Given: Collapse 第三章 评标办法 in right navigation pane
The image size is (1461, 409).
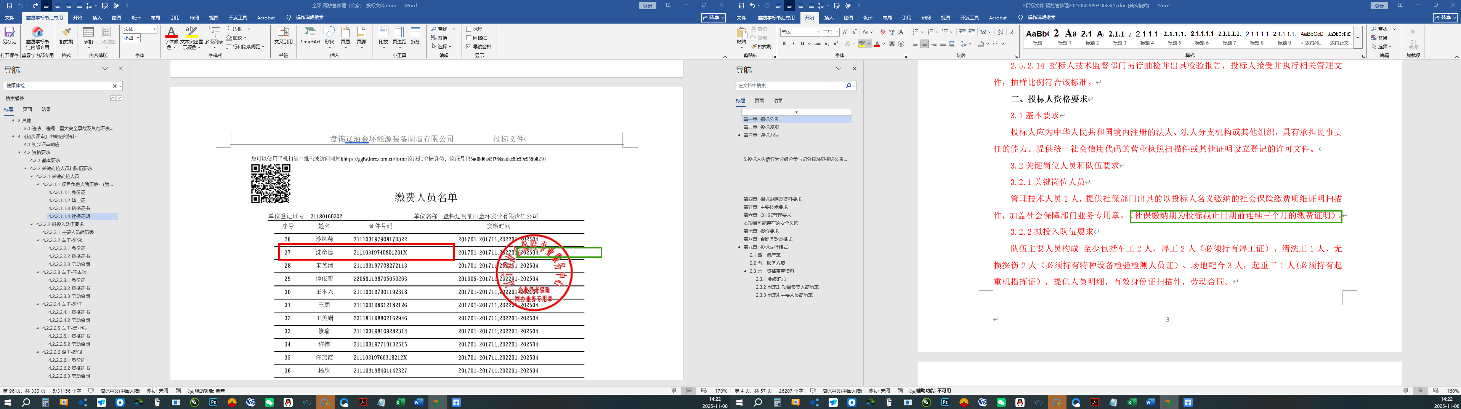Looking at the screenshot, I should click(x=739, y=135).
